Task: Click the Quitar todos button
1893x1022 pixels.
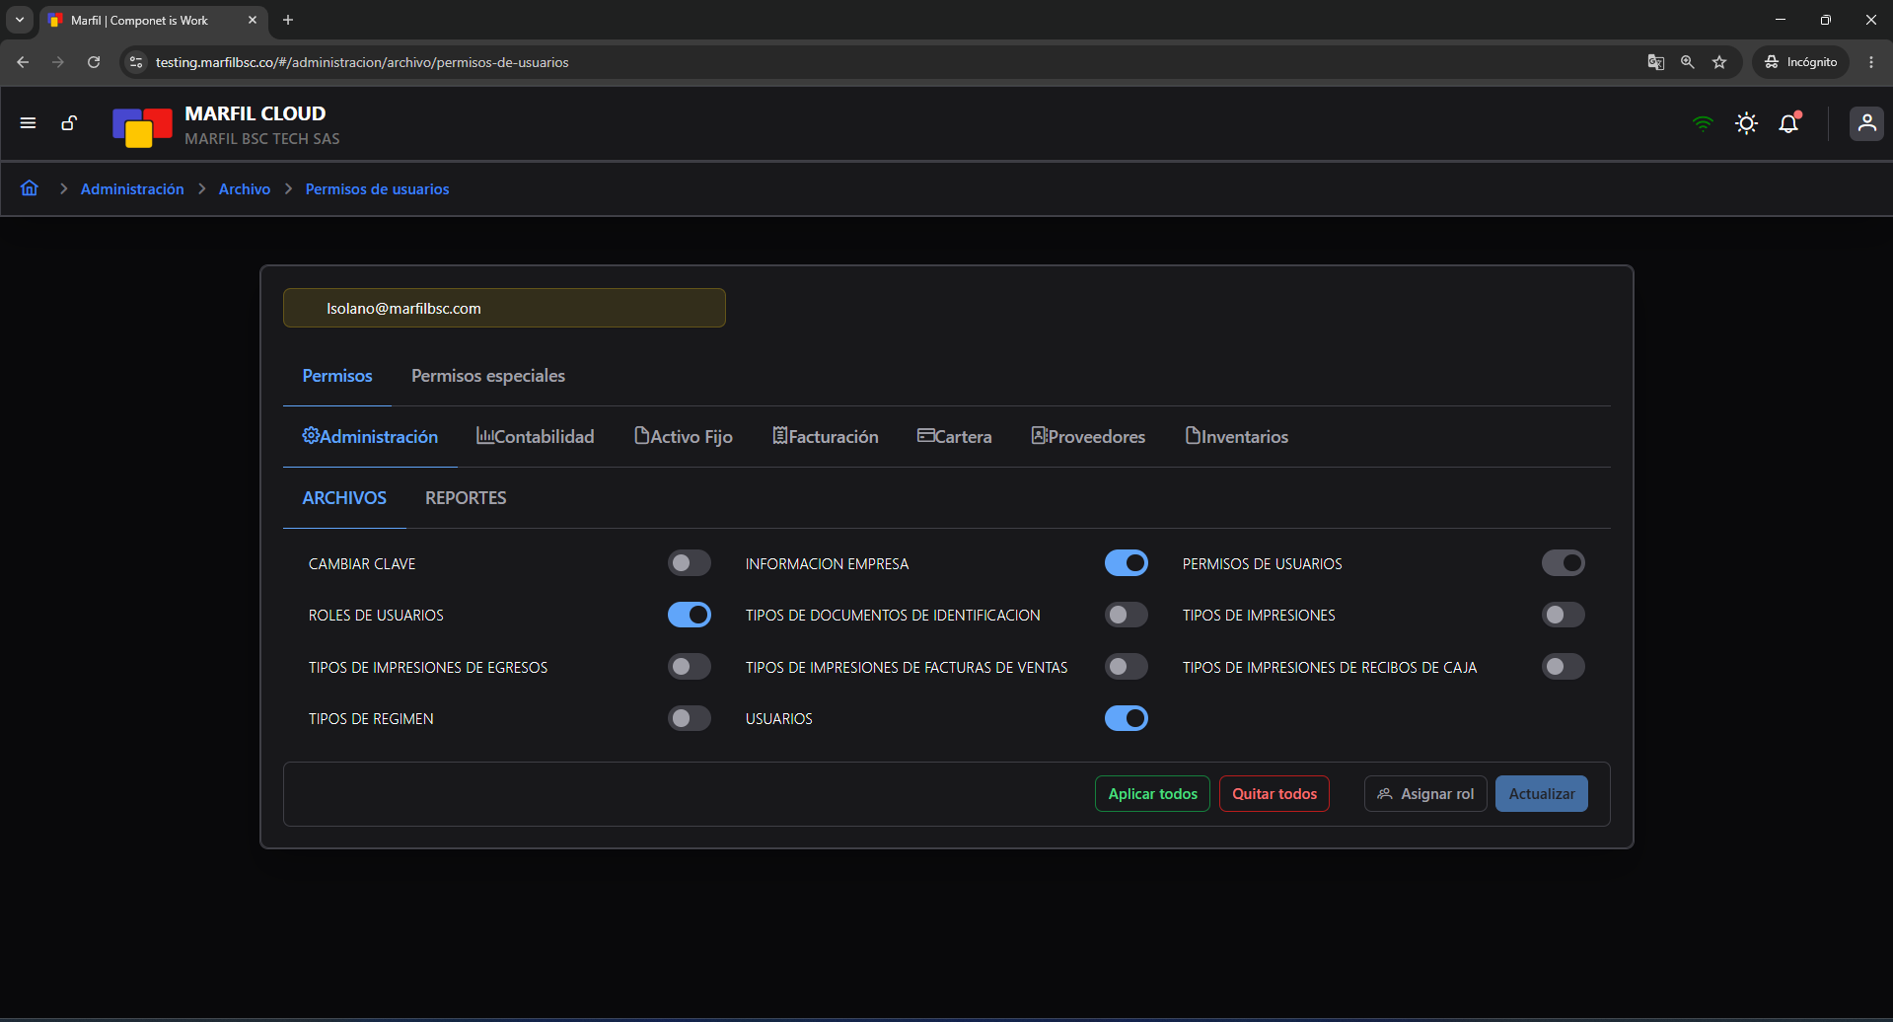Action: [1274, 794]
